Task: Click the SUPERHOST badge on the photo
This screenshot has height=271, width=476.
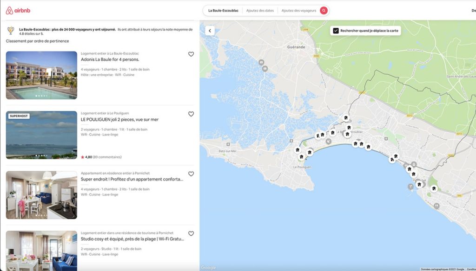Action: (19, 116)
